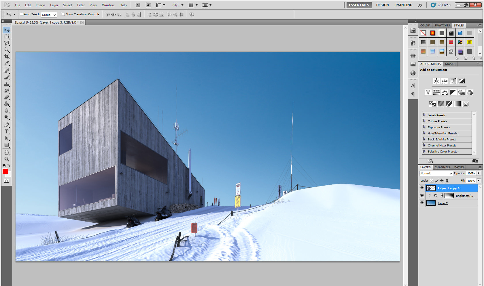Add a Curves adjustment

pos(453,81)
